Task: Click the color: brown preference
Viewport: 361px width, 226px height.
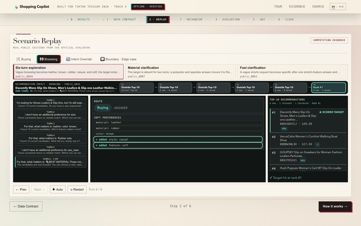Action: pyautogui.click(x=178, y=134)
